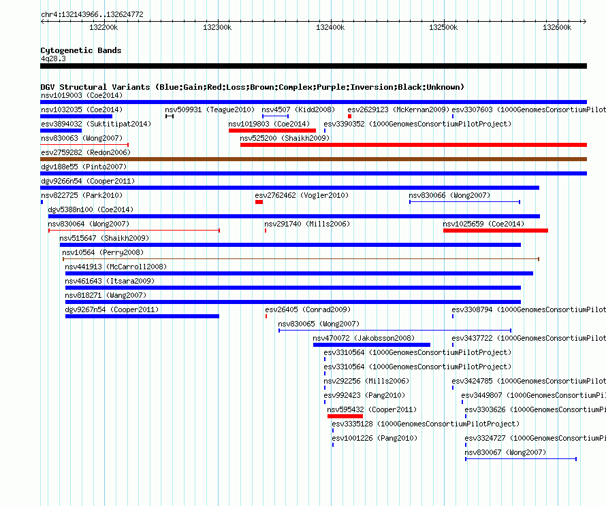Click the 132200k ruler label
This screenshot has height=506, width=606.
pyautogui.click(x=103, y=27)
